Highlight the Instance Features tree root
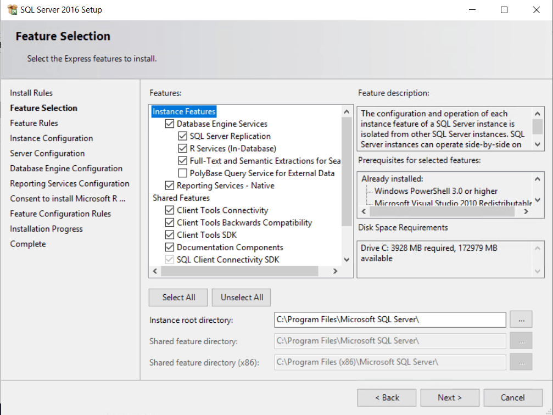The width and height of the screenshot is (553, 415). pos(183,111)
